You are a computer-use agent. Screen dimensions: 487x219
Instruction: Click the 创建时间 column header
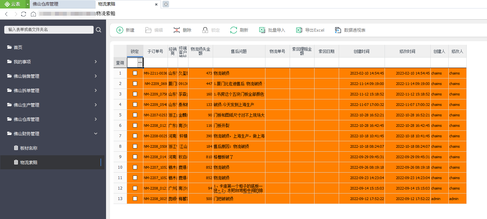coord(362,51)
